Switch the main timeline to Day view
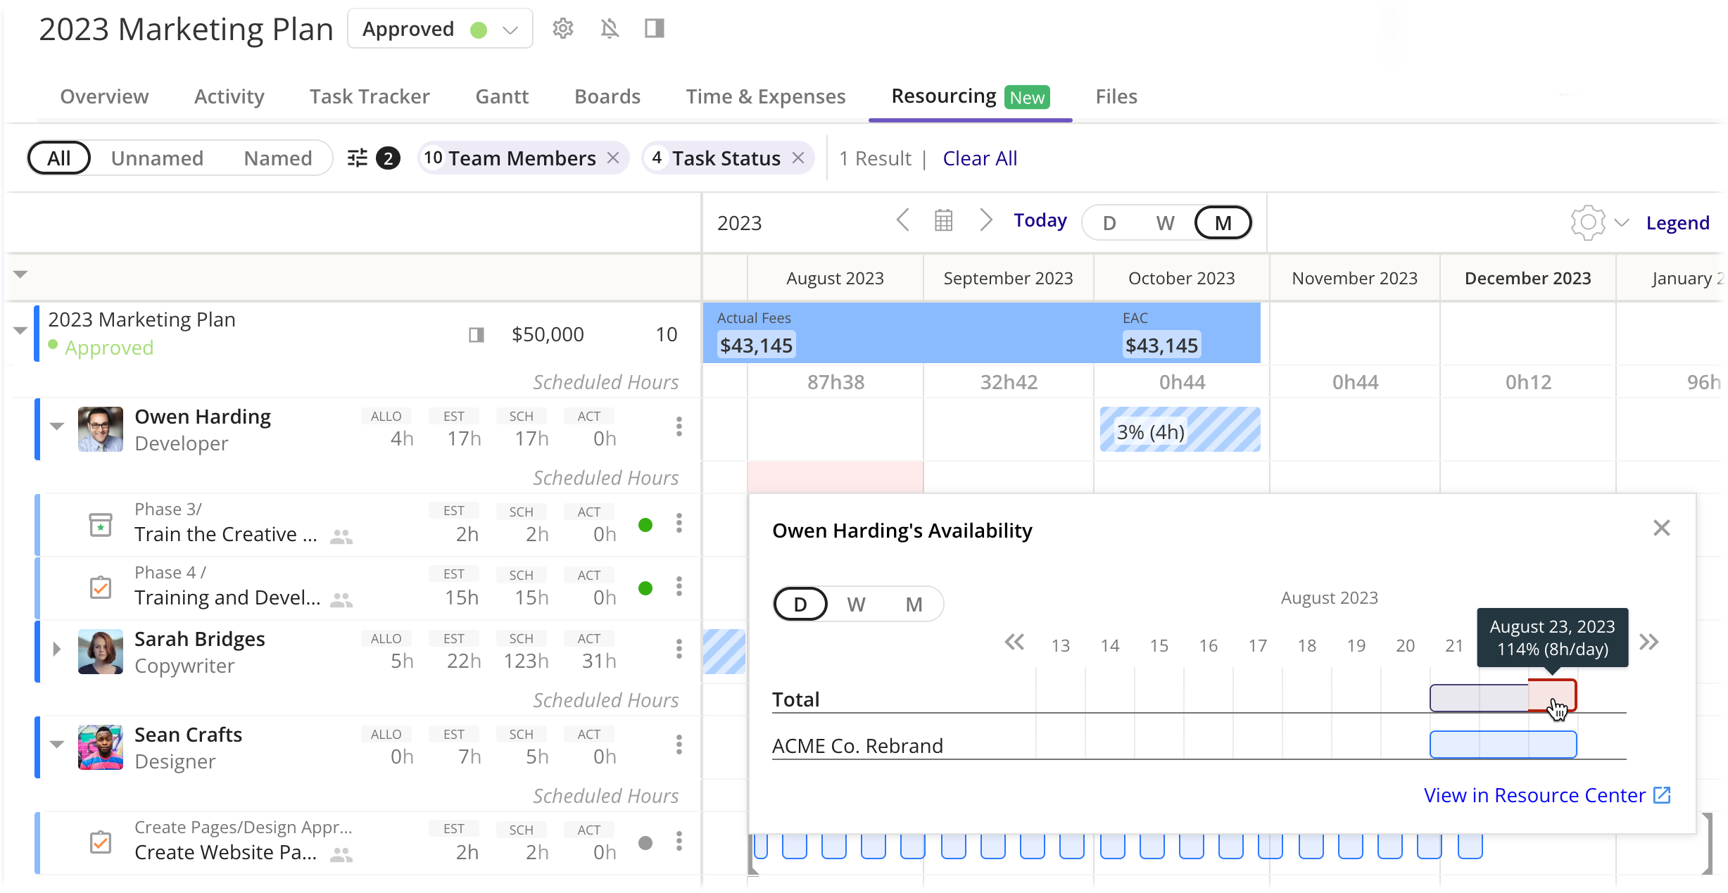Screen dimensions: 1728x893 coord(1109,223)
